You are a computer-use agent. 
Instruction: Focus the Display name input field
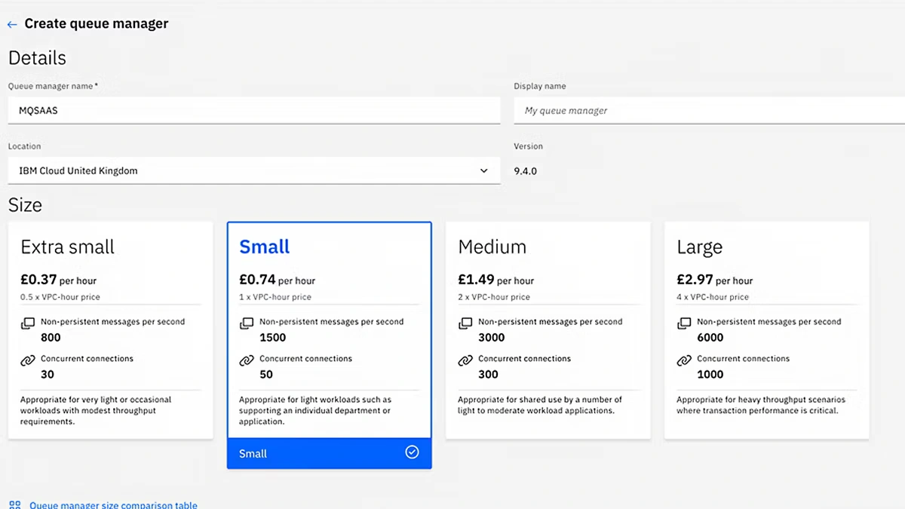click(709, 110)
